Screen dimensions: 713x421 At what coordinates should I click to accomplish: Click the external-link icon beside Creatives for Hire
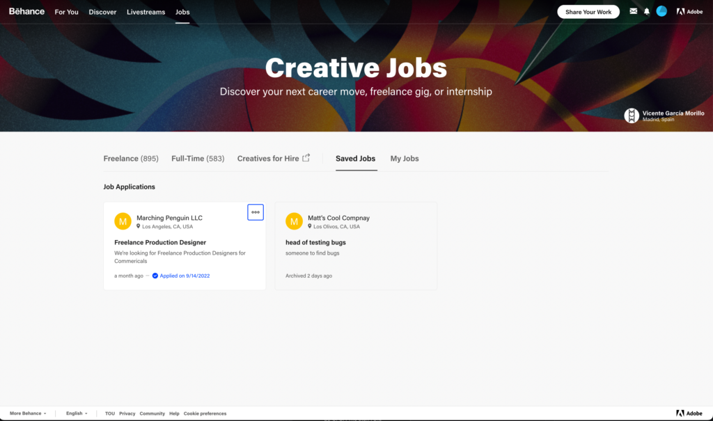tap(308, 158)
